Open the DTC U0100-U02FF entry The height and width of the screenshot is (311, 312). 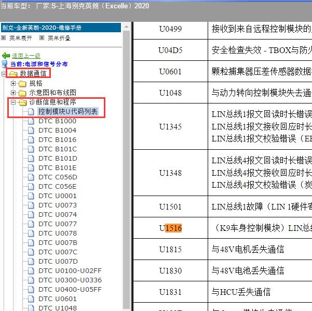tap(70, 271)
